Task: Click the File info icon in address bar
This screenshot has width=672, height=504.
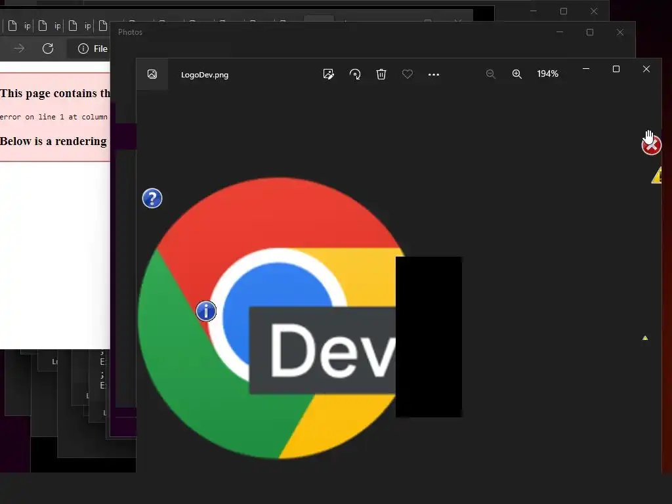Action: (83, 49)
